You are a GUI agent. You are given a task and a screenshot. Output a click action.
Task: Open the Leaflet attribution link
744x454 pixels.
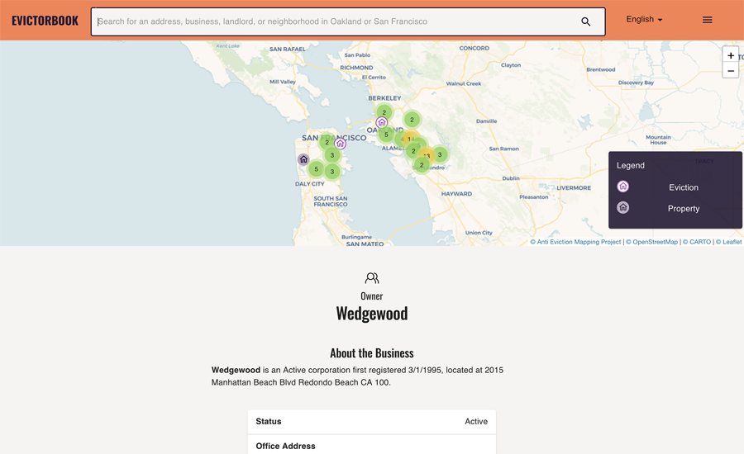728,242
